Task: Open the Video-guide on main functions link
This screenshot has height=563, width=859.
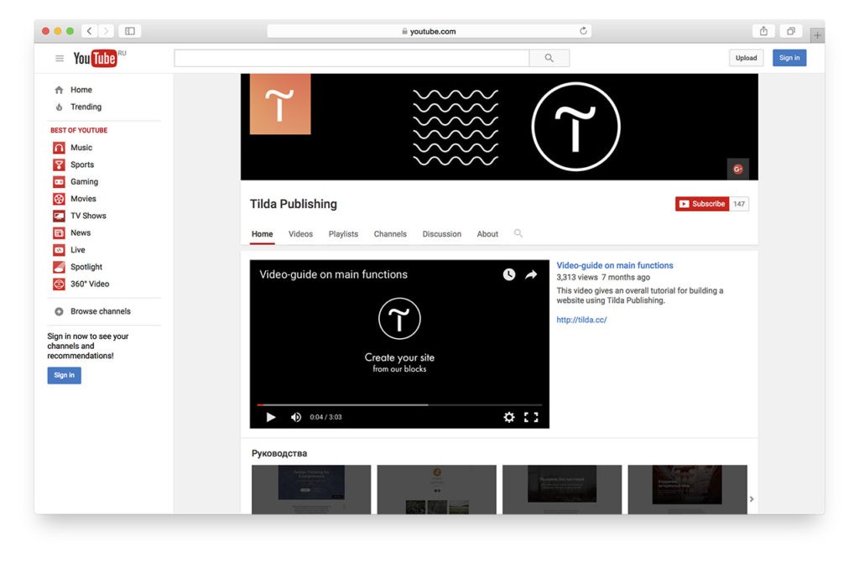Action: pos(615,265)
